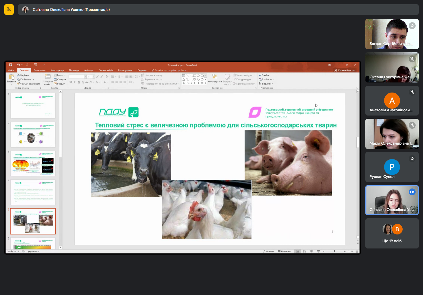Open Напрямок тексту text direction dropdown
Screen dimensions: 423x295
153,75
